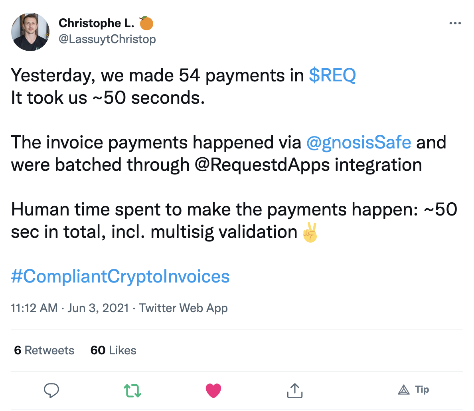
Task: Click the display name Christophe L.
Action: pos(96,24)
